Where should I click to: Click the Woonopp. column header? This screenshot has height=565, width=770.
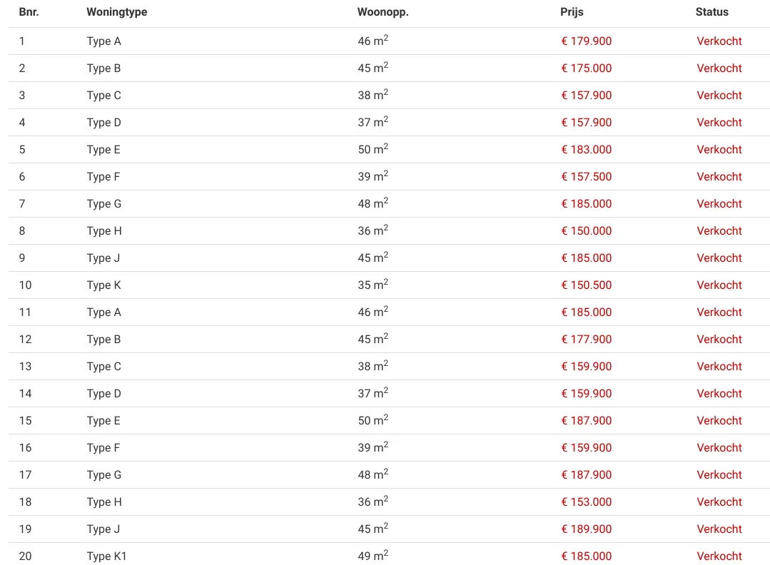[x=383, y=12]
